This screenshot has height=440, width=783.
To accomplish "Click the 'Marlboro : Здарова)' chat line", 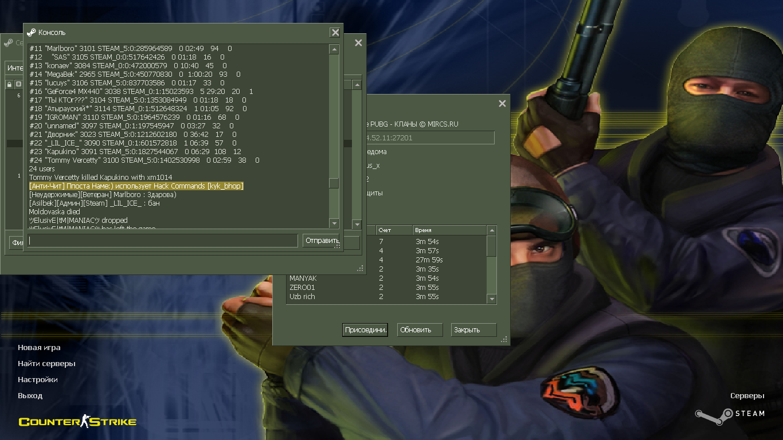I will [x=103, y=195].
